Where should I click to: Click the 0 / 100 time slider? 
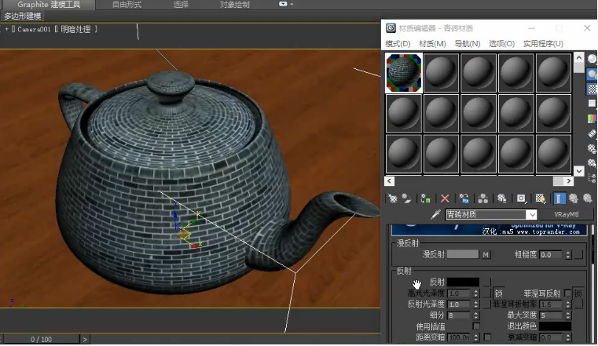pyautogui.click(x=41, y=339)
